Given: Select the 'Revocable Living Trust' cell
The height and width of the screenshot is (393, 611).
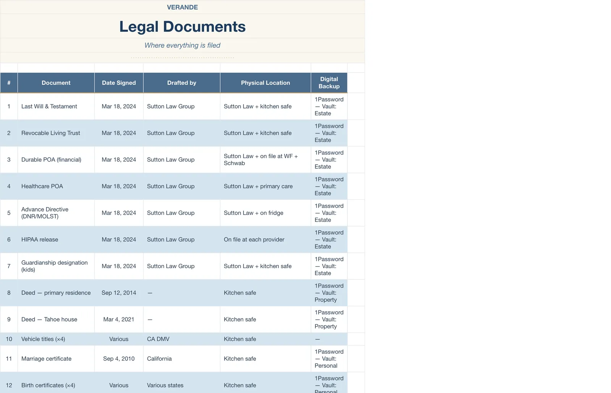Looking at the screenshot, I should coord(56,133).
